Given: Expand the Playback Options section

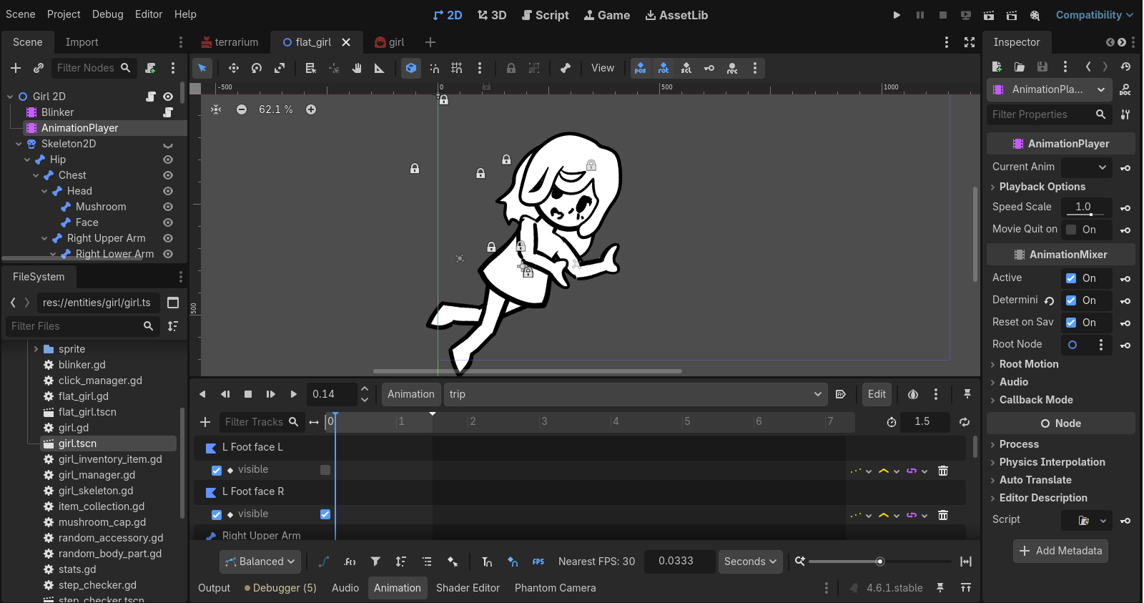Looking at the screenshot, I should point(1042,187).
